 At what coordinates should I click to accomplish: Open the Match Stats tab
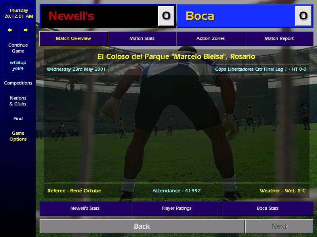tap(142, 38)
